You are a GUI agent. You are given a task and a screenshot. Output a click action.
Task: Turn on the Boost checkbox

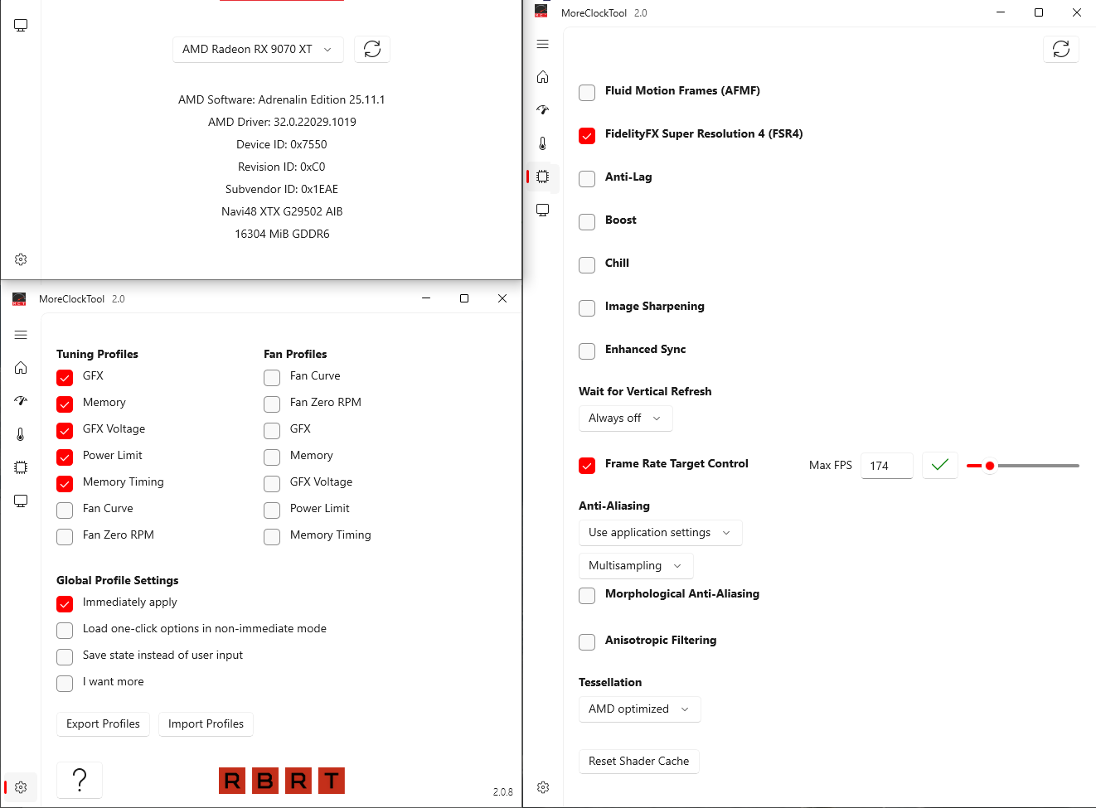587,221
